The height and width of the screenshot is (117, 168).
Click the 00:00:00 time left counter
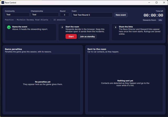click(153, 15)
